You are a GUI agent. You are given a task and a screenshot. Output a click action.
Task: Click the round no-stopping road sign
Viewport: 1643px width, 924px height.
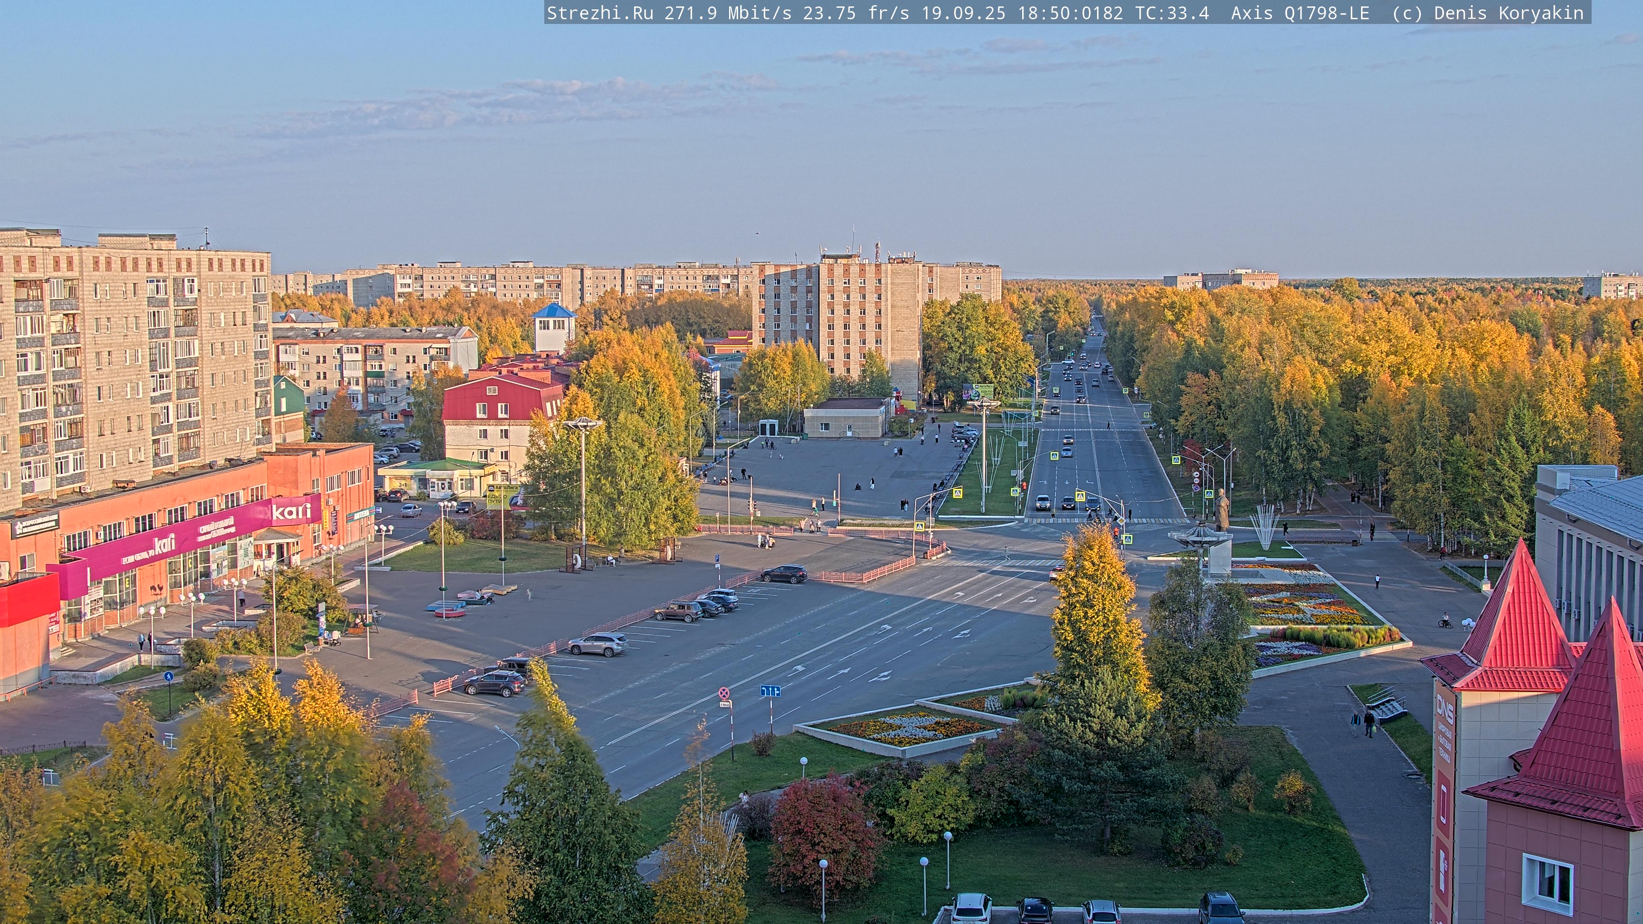[724, 693]
